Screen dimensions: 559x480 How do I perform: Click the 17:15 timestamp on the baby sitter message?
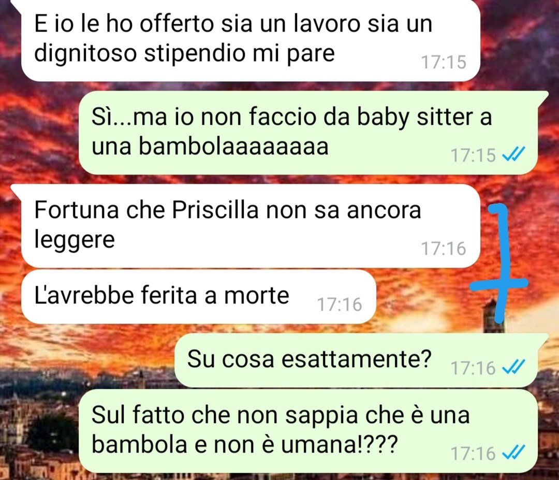click(473, 155)
